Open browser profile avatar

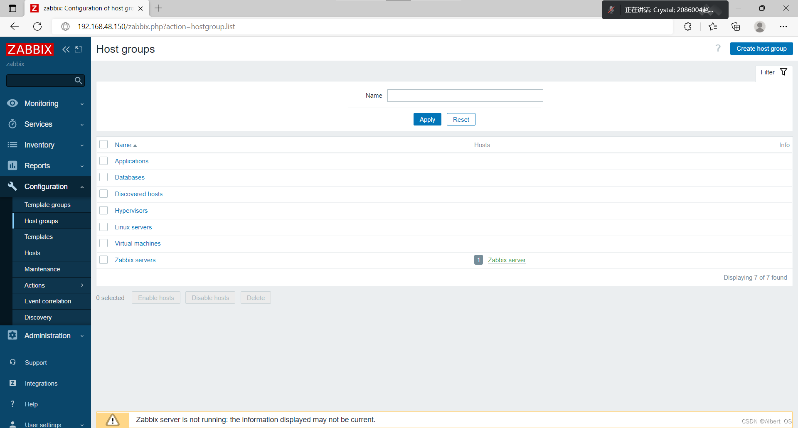pyautogui.click(x=760, y=27)
